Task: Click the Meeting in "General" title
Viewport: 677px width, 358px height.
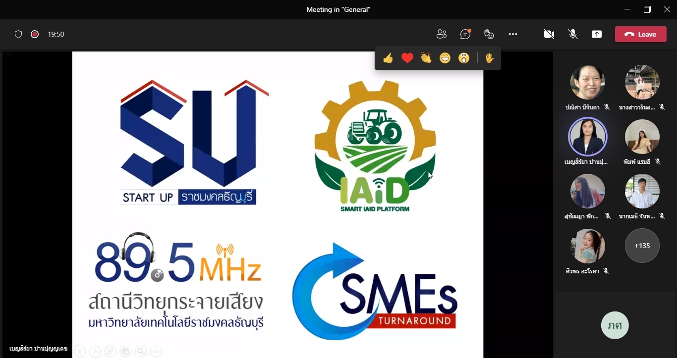Action: click(338, 9)
